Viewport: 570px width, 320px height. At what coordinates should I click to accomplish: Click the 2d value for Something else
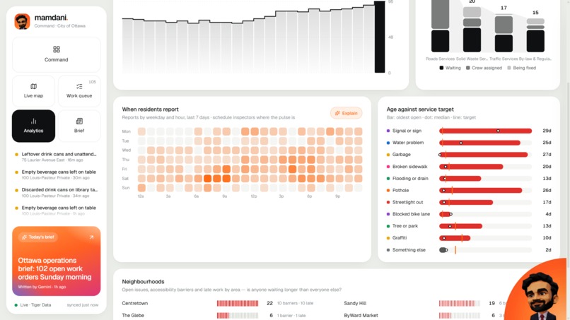click(548, 250)
